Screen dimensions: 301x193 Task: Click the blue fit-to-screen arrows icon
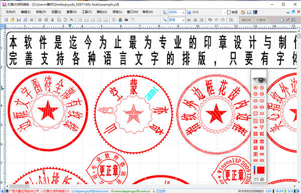tap(293, 20)
